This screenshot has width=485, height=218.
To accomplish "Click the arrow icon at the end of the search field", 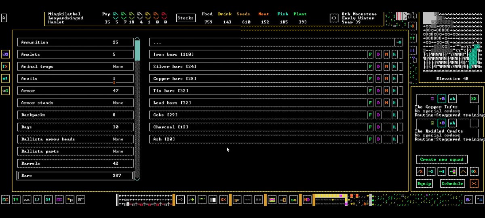I will click(399, 42).
